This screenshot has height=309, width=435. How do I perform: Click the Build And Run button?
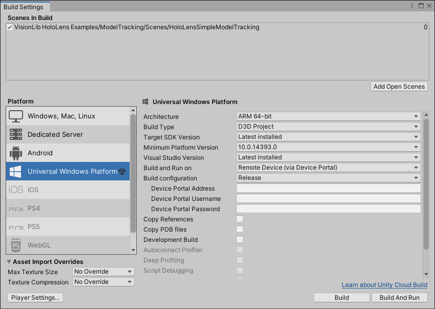tap(400, 298)
